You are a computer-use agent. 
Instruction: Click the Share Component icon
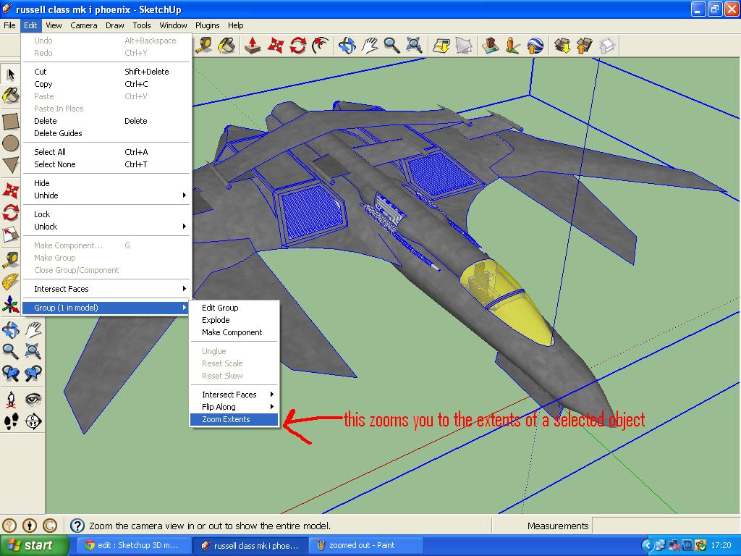click(607, 46)
